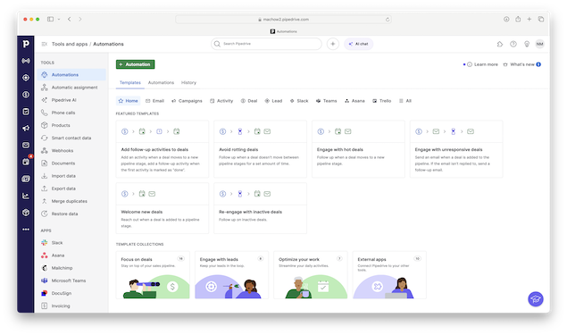Select the Slack template filter
The height and width of the screenshot is (335, 567).
coord(299,101)
